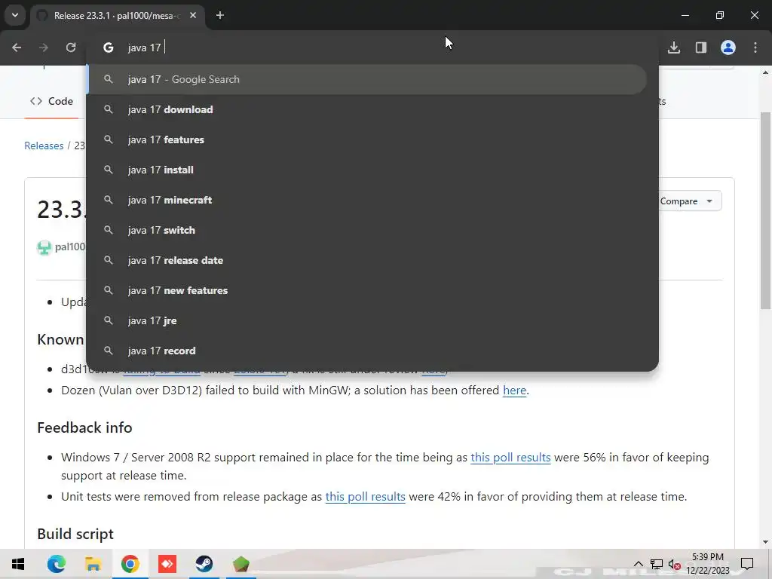This screenshot has width=772, height=579.
Task: Click the Google icon in address bar
Action: [x=109, y=47]
